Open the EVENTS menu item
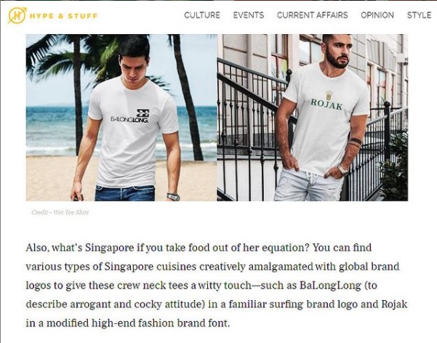Viewport: 437px width, 343px height. click(x=249, y=15)
